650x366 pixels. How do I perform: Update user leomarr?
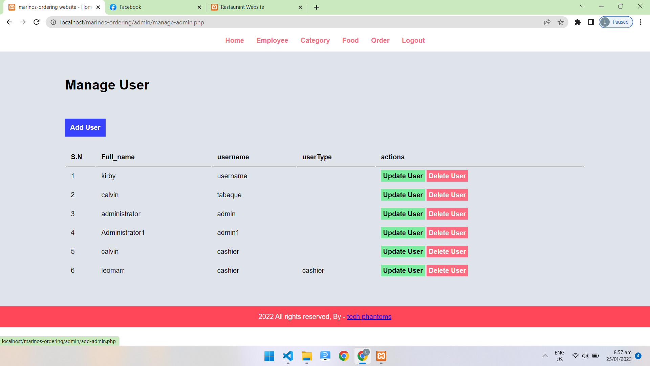coord(403,270)
